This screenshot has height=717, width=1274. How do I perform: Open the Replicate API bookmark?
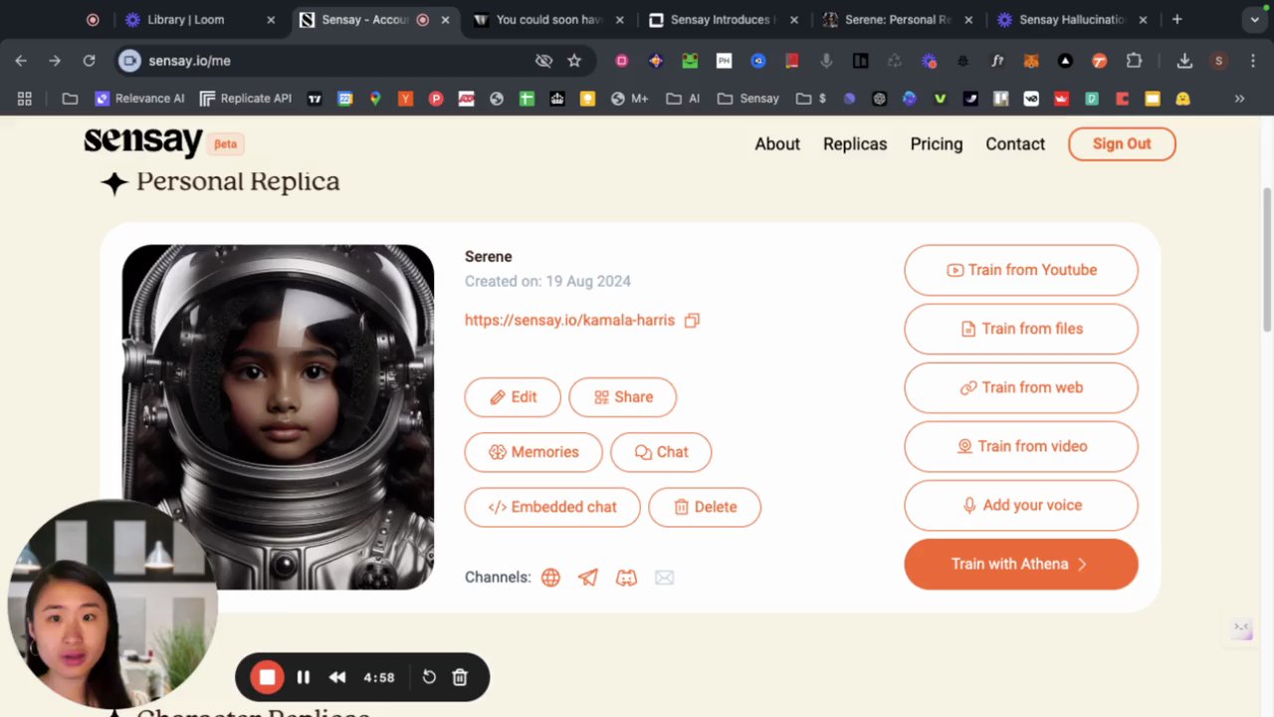[x=246, y=99]
